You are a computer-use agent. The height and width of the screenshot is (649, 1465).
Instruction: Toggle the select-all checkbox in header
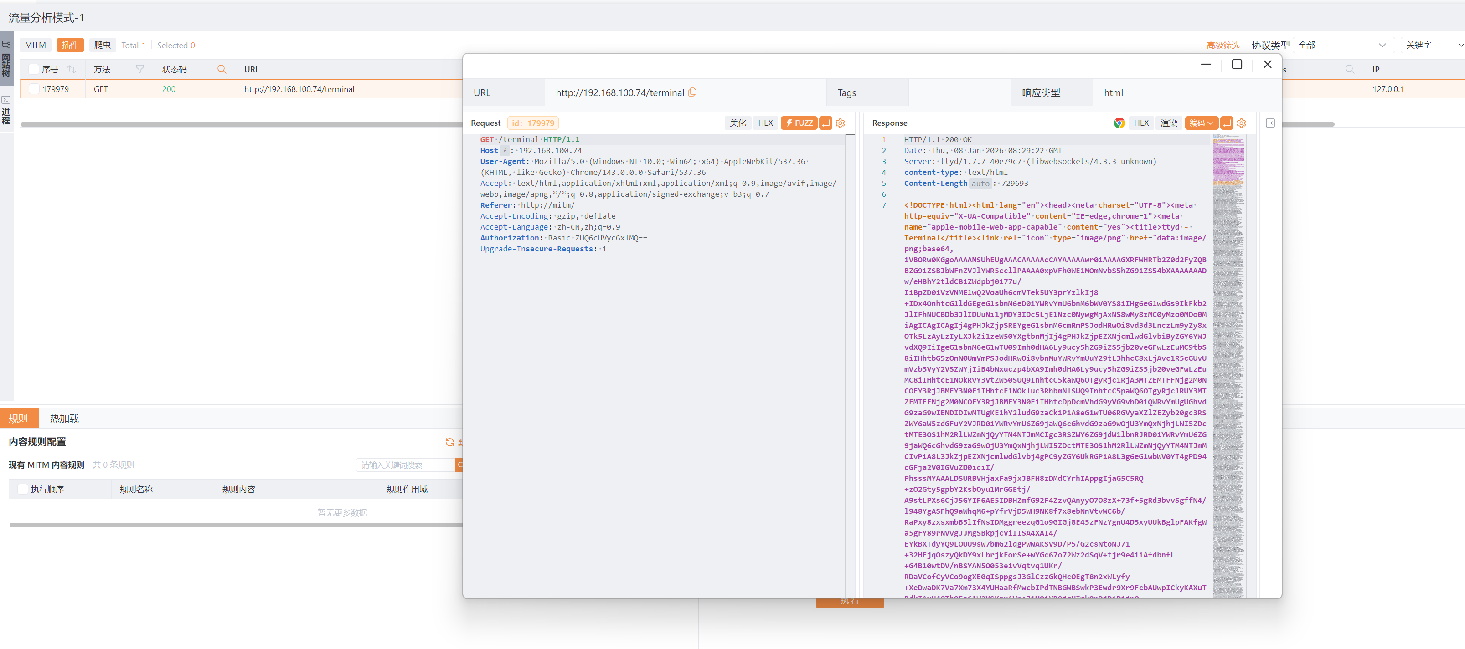tap(34, 69)
